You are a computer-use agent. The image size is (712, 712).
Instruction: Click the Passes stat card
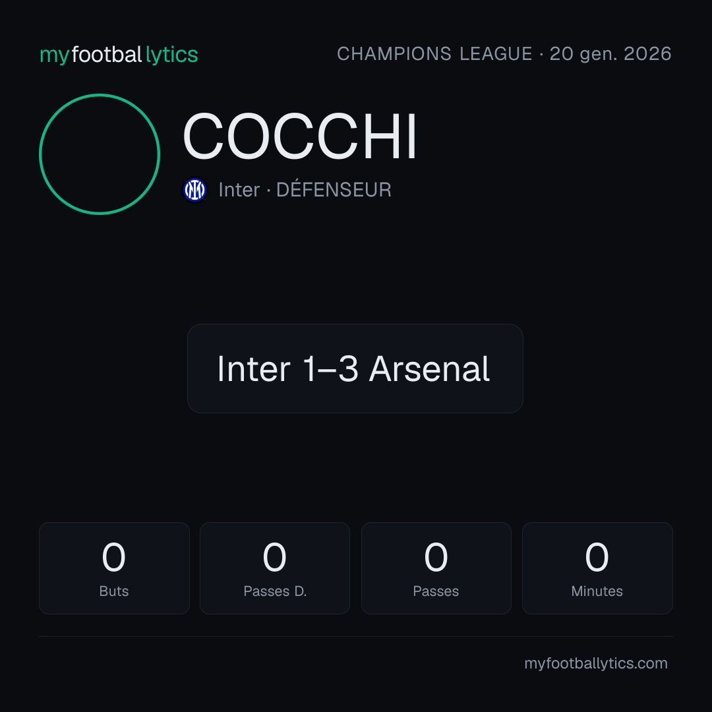point(436,568)
